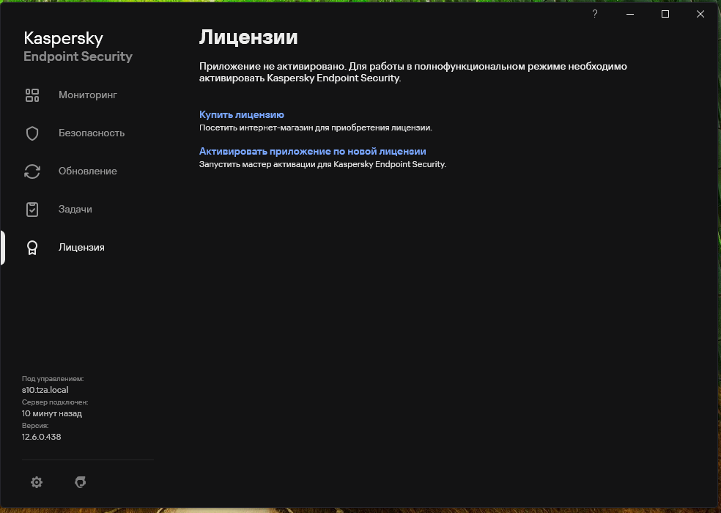Click the Задачи clipboard check icon
Image resolution: width=721 pixels, height=513 pixels.
32,210
